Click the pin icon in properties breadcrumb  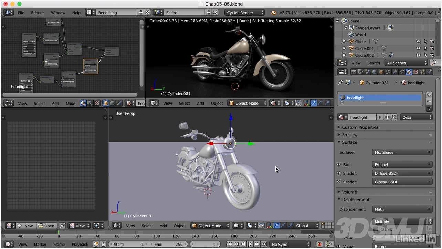point(340,83)
